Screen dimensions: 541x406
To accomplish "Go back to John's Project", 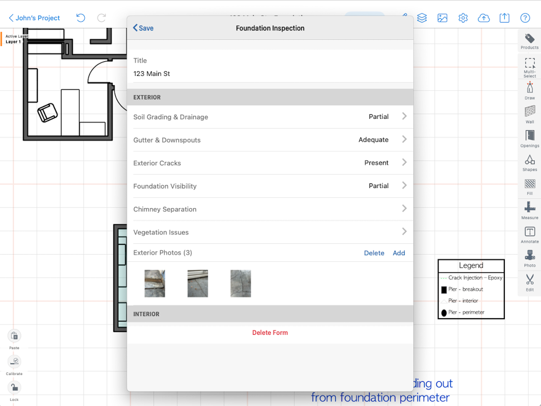I will tap(34, 18).
